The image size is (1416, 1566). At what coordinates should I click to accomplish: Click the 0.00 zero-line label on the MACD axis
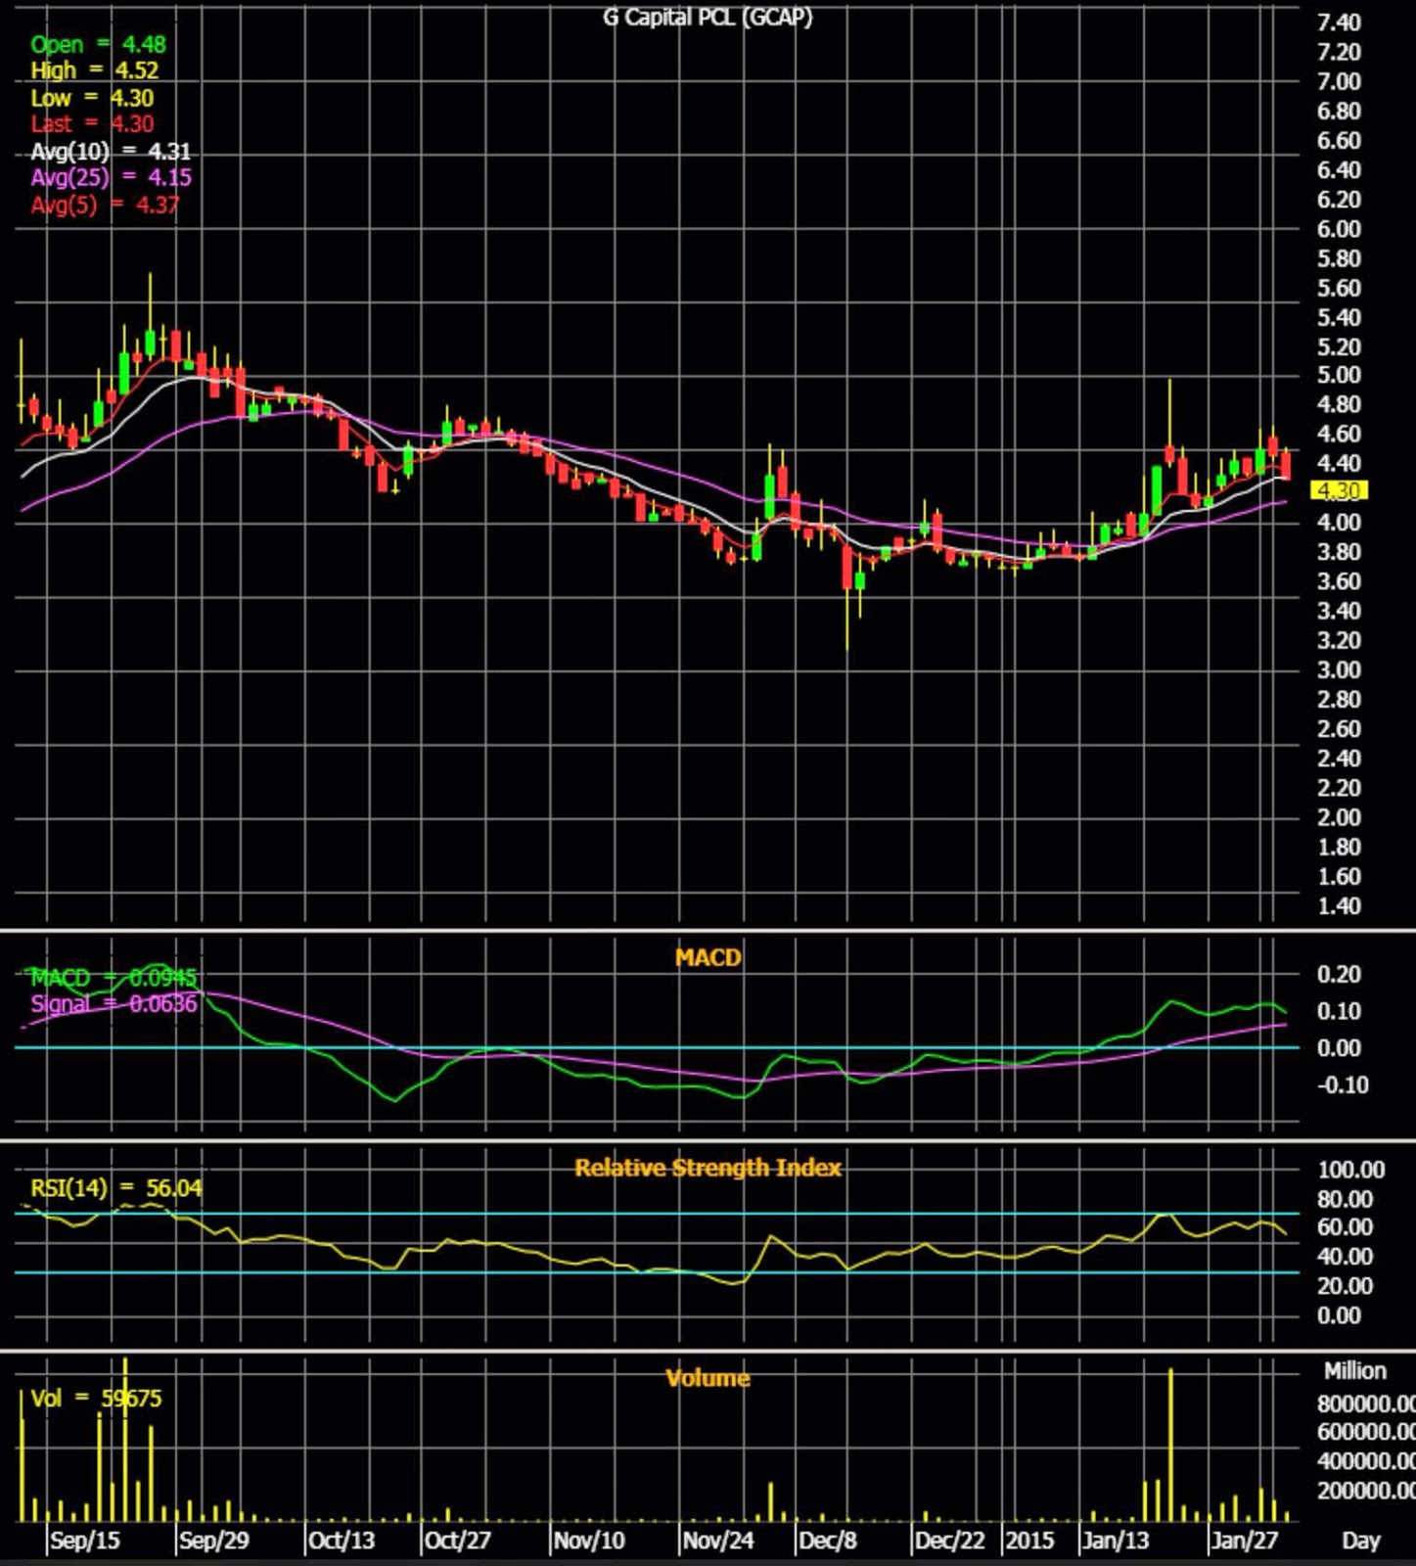1340,1047
